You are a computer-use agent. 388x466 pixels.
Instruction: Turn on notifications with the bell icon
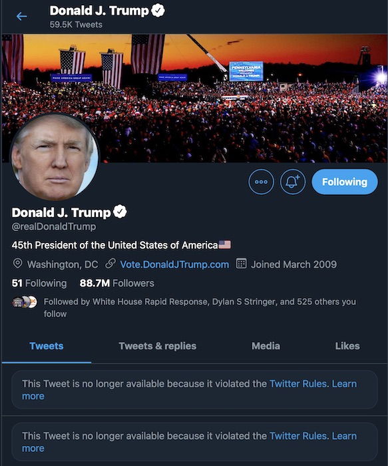click(x=293, y=182)
